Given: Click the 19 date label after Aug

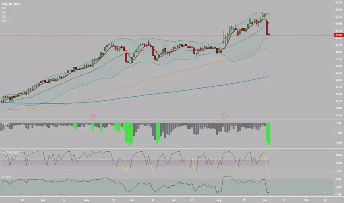Looking at the screenshot, I should [x=244, y=200].
